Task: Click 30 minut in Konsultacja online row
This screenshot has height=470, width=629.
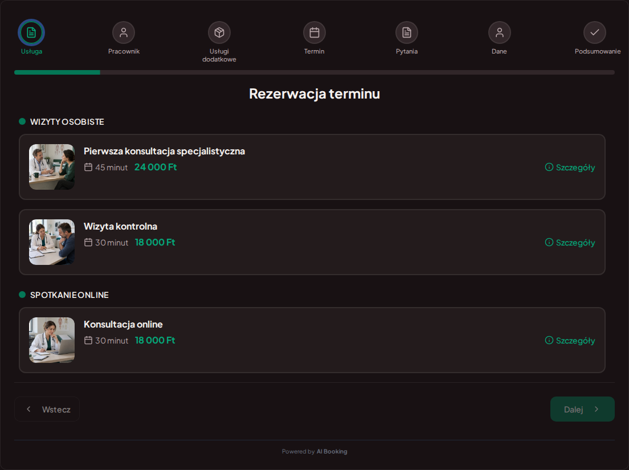Action: (x=112, y=341)
